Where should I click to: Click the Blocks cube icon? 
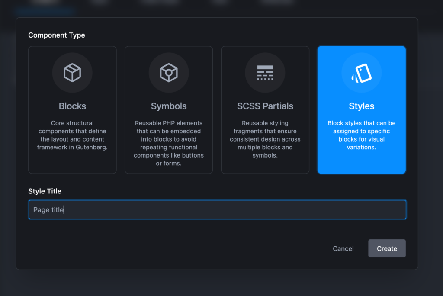pyautogui.click(x=72, y=73)
